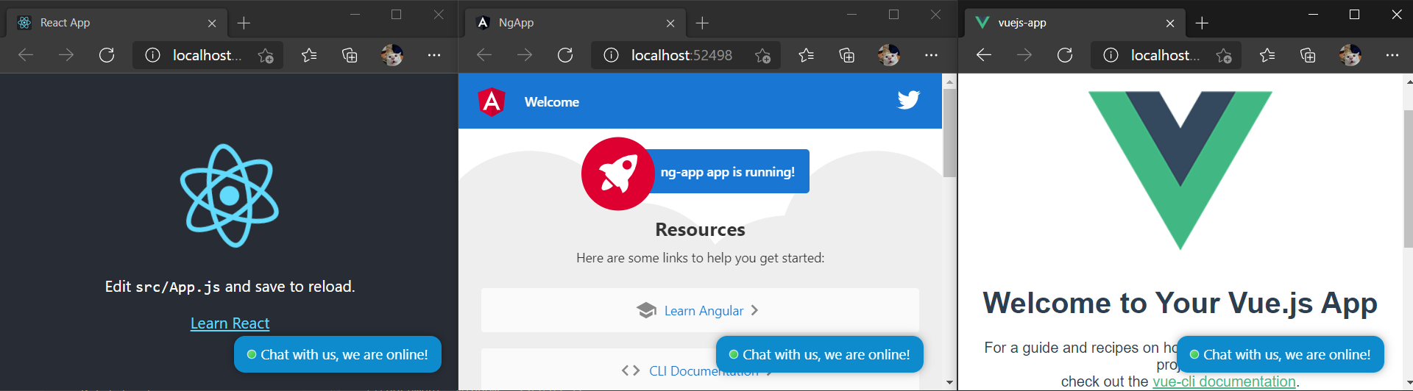Viewport: 1413px width, 391px height.
Task: Open Favorites list in React App window
Action: 309,55
